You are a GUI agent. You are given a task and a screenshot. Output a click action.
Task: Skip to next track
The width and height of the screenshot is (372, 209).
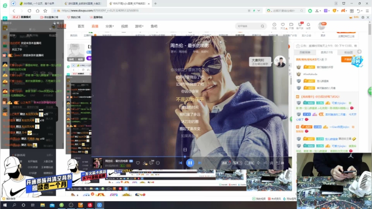pos(200,163)
